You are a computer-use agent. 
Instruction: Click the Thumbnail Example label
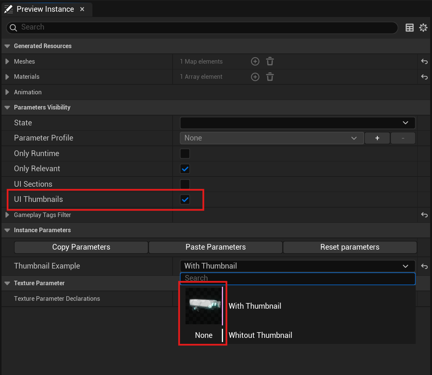click(x=47, y=266)
